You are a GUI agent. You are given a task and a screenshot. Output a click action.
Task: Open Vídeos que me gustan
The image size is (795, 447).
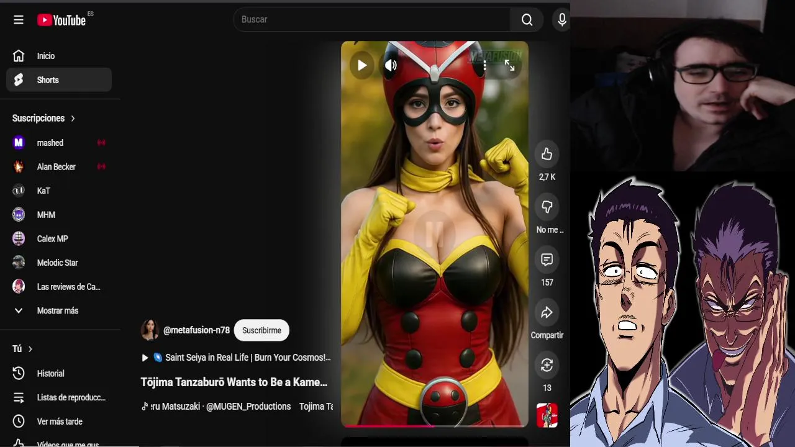pyautogui.click(x=59, y=443)
